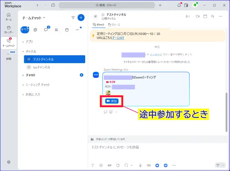Screen dimensions: 230x171
Task: Open the emoji picker in composer
Action: coord(101,165)
